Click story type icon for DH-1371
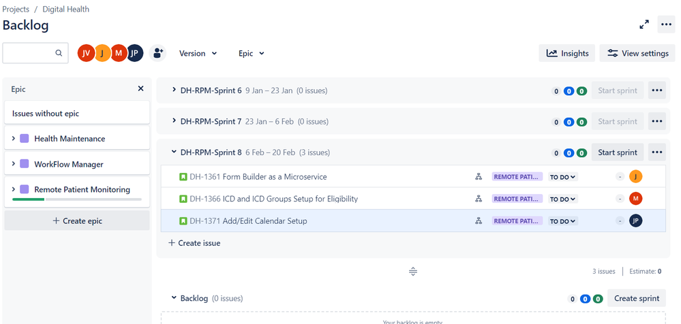 coord(183,221)
